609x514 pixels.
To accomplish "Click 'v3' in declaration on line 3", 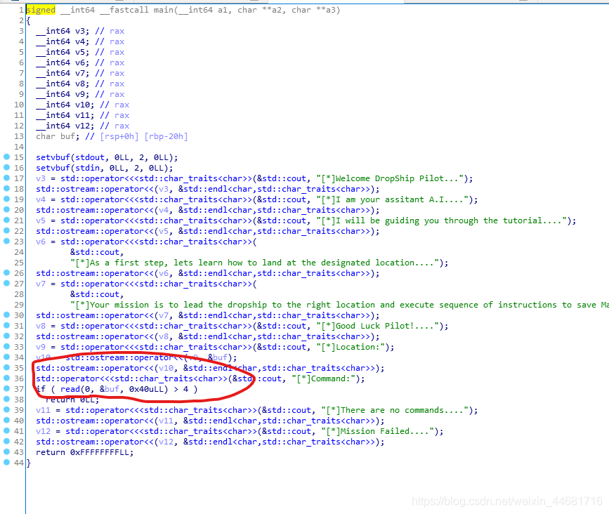I will coord(80,31).
